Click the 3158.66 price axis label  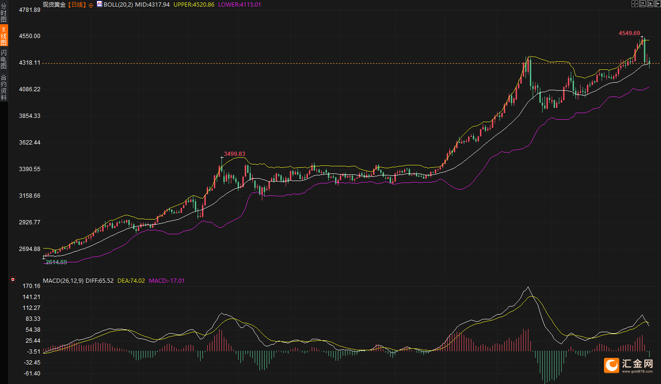click(29, 196)
